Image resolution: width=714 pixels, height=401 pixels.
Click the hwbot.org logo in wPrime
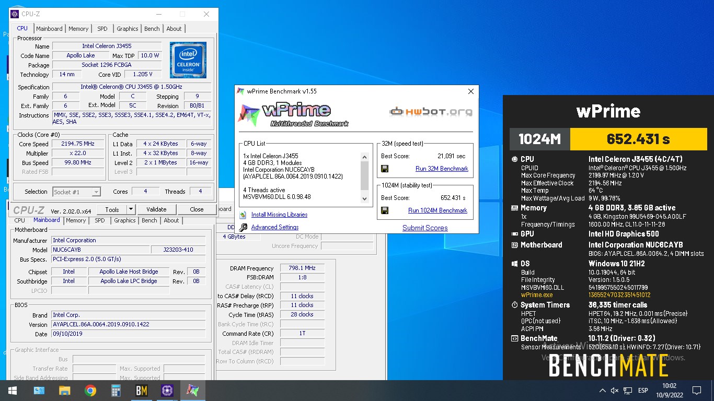tap(431, 111)
